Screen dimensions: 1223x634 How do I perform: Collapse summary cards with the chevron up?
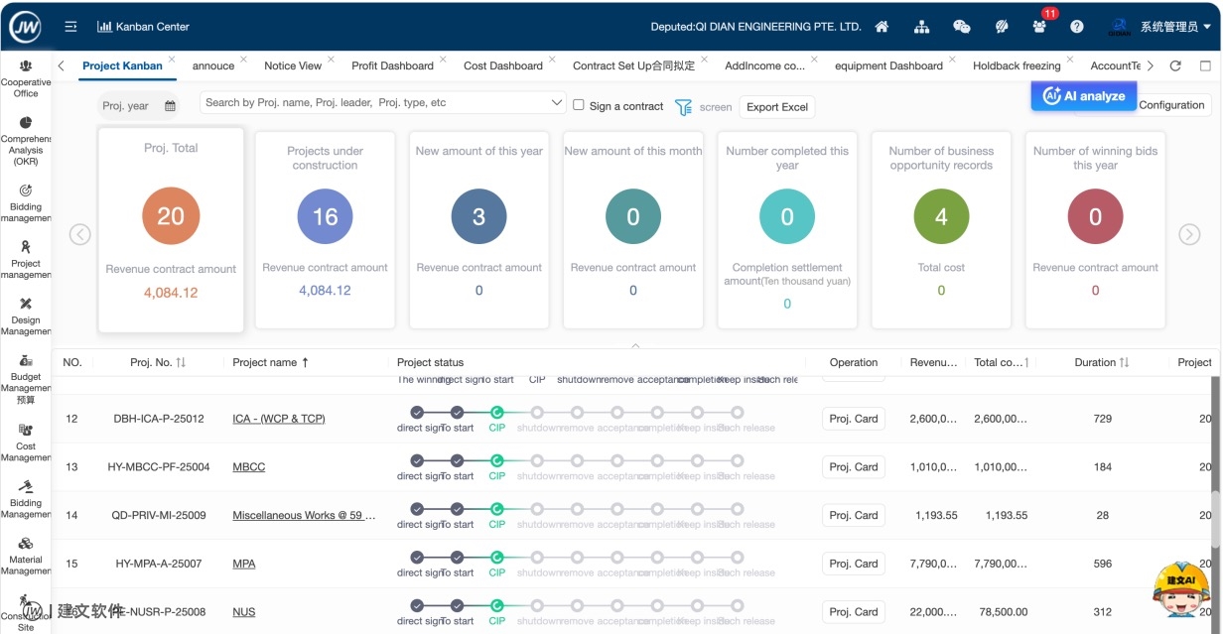pyautogui.click(x=635, y=345)
